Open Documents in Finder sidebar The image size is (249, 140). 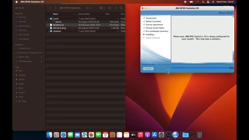[24, 35]
